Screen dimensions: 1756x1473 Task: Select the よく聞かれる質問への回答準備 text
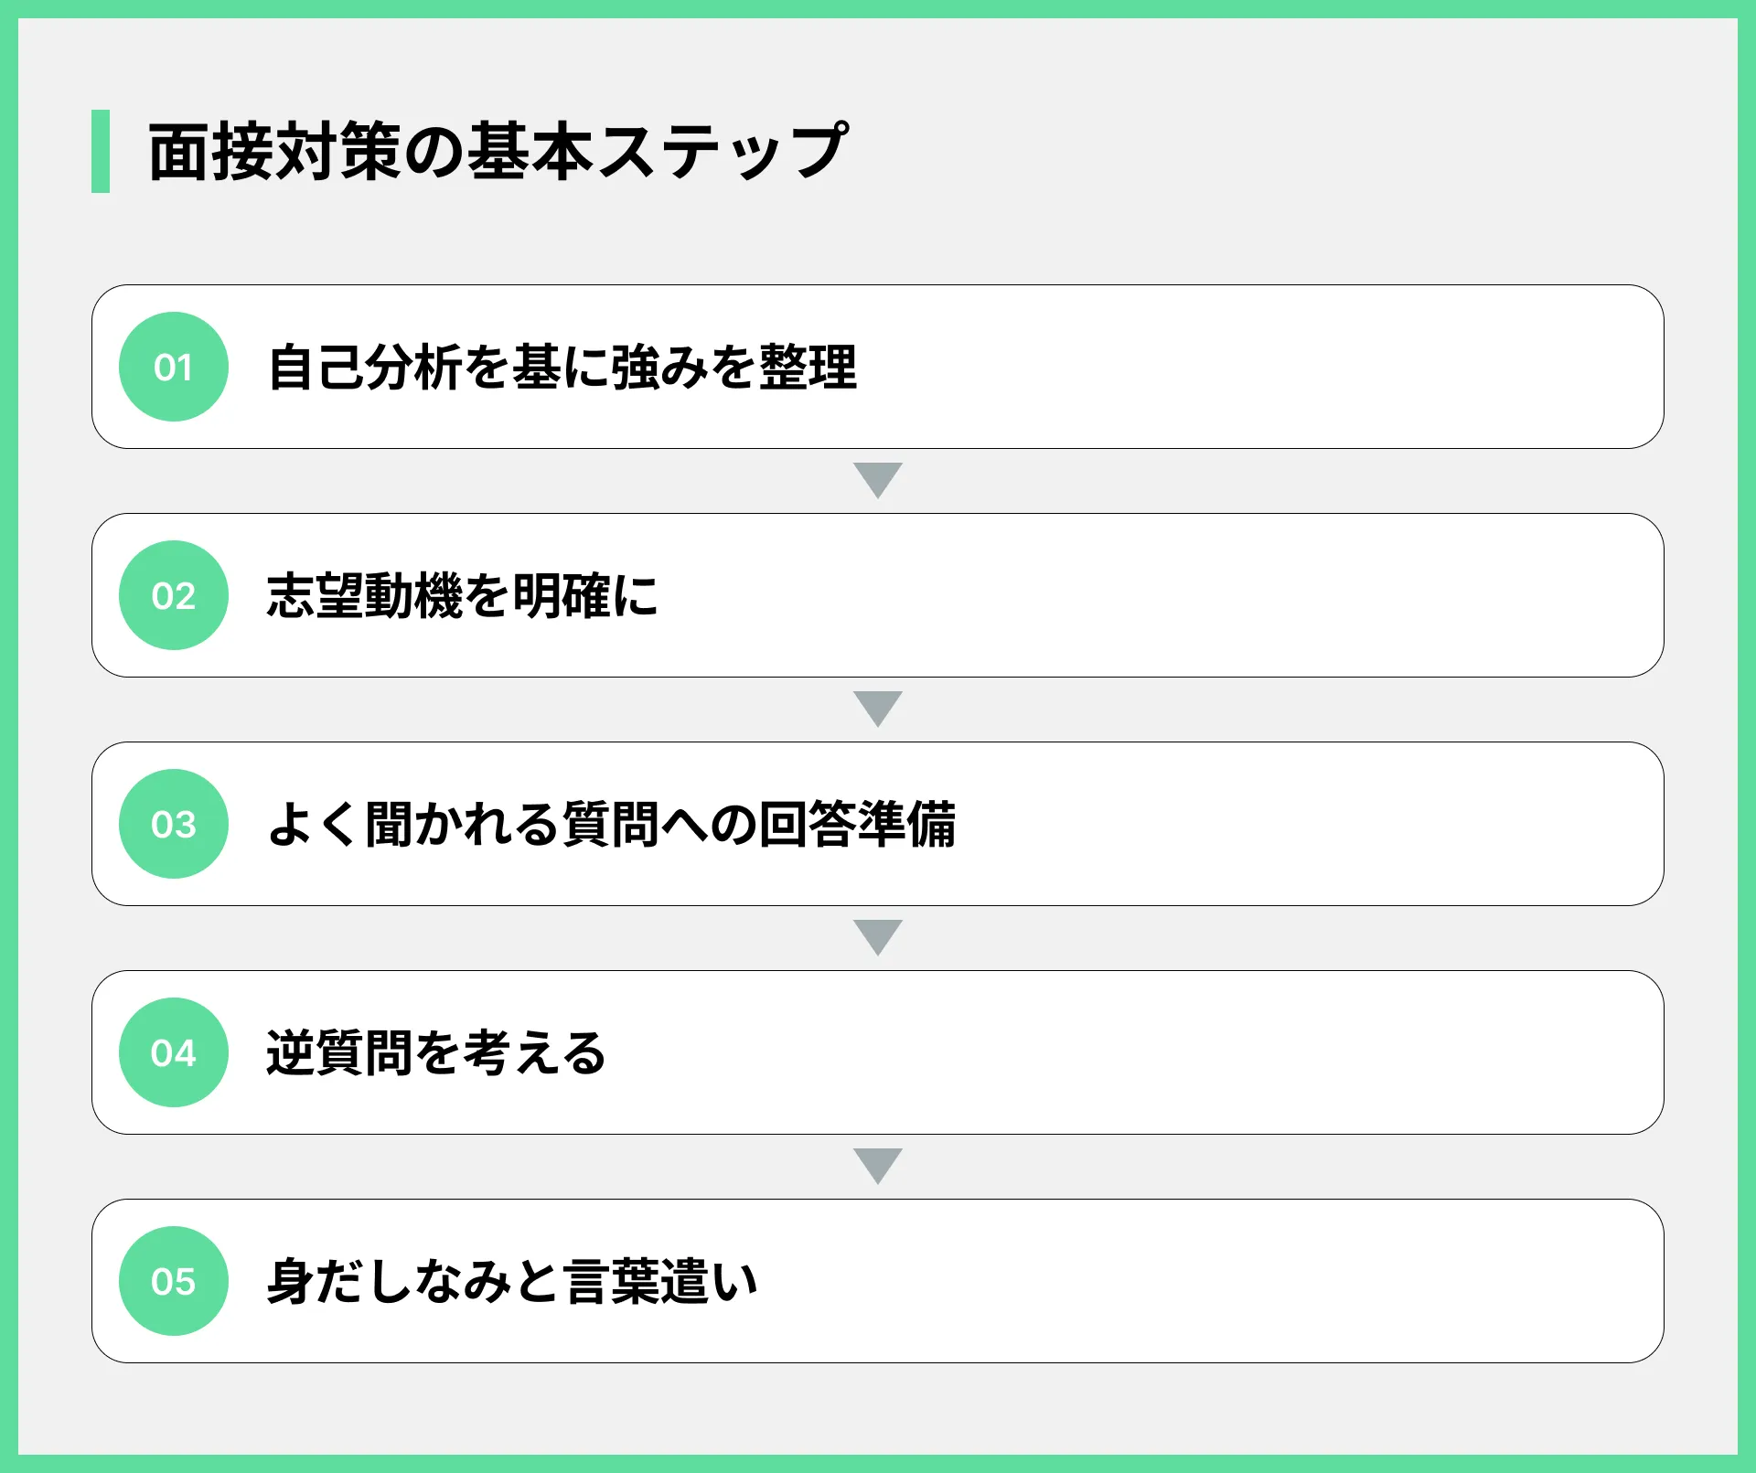(x=611, y=824)
